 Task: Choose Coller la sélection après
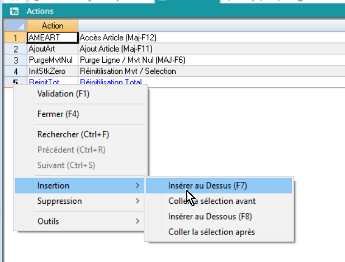(212, 232)
